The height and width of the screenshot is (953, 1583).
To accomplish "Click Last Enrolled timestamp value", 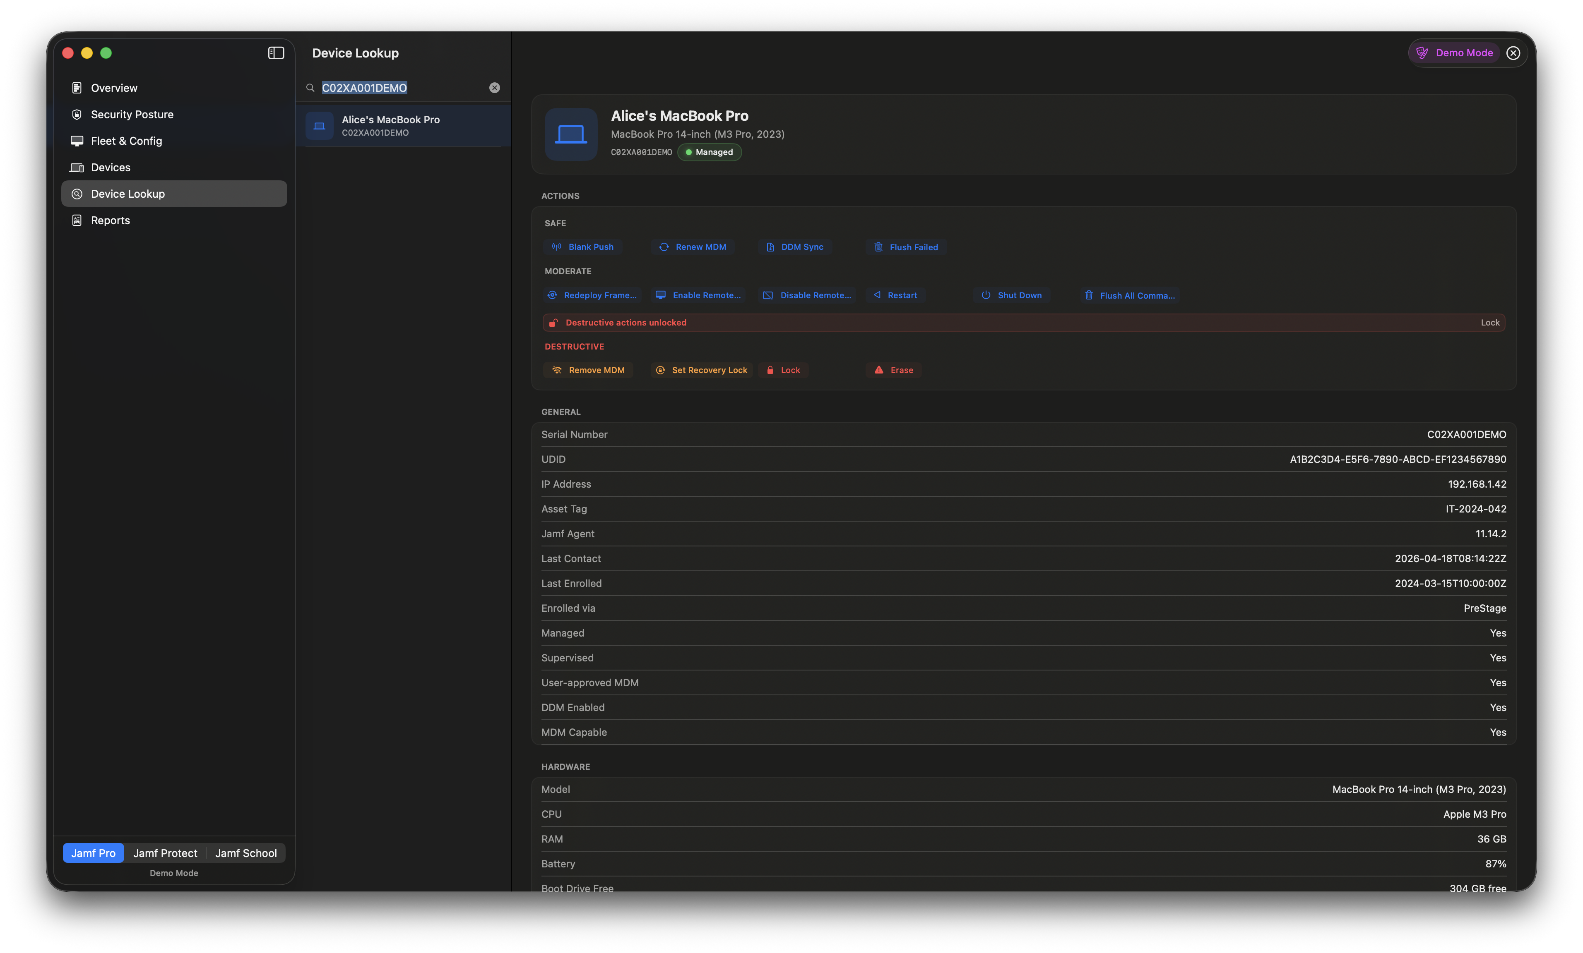I will tap(1450, 583).
